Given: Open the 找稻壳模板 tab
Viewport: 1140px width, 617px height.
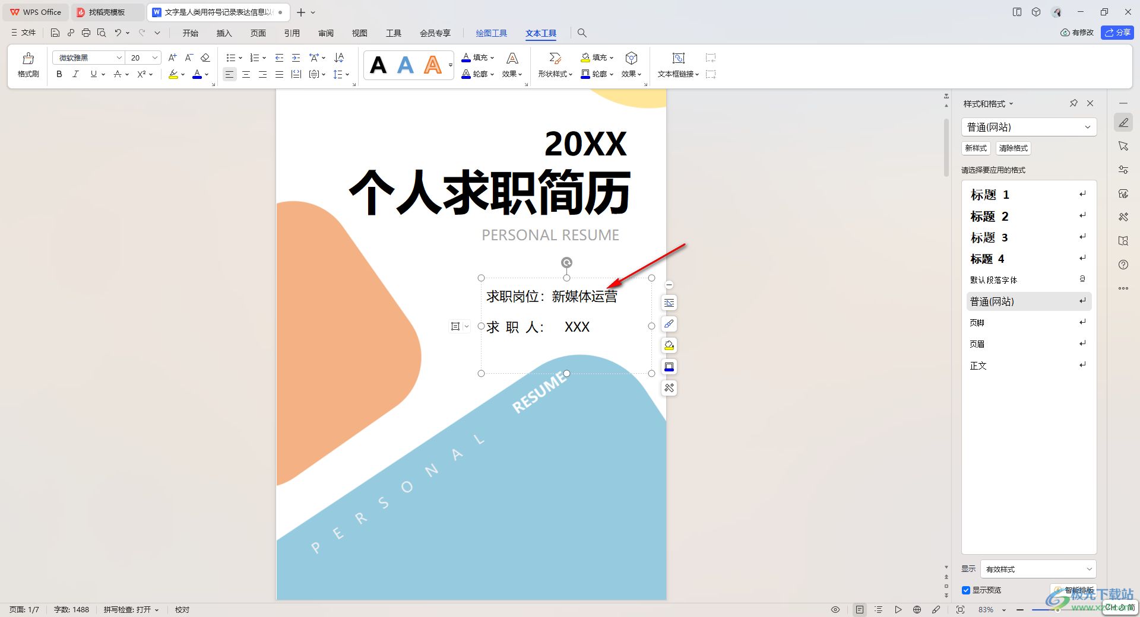Looking at the screenshot, I should coord(107,12).
